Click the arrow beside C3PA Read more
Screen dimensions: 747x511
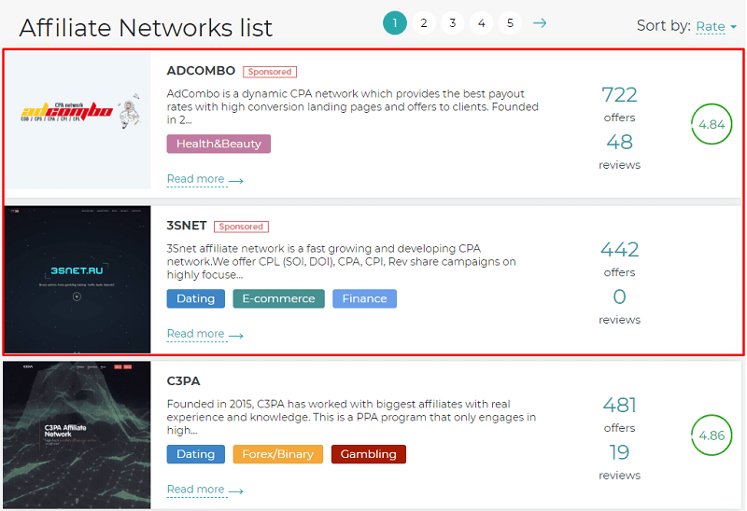pyautogui.click(x=236, y=491)
